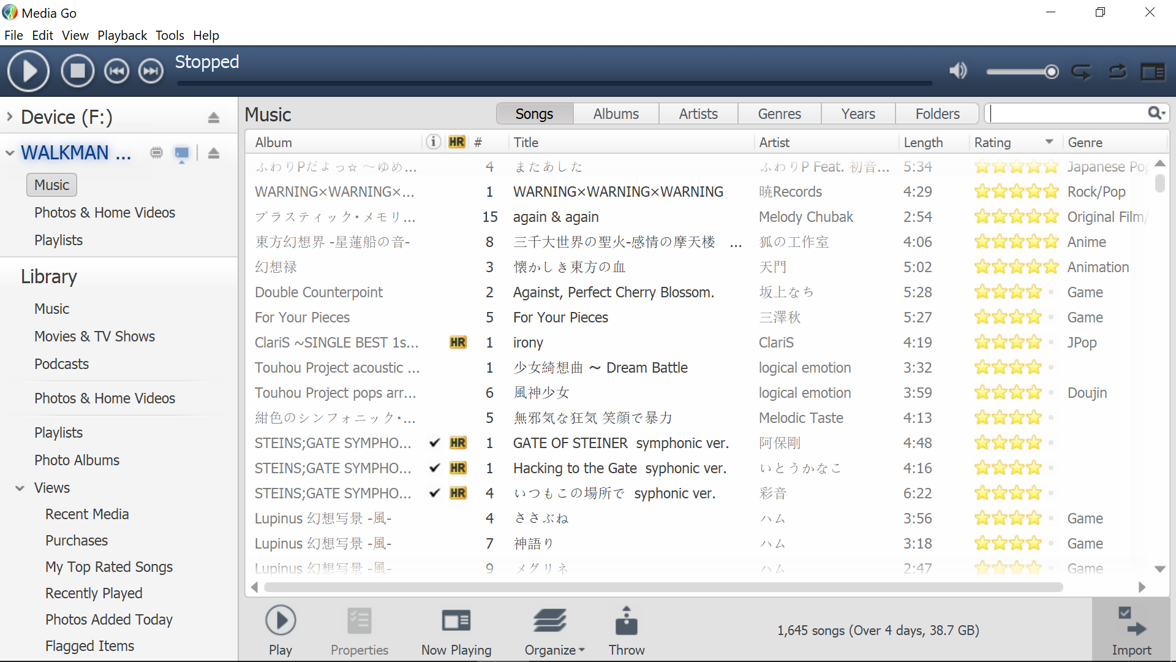Eject the Device (F:) drive
Viewport: 1176px width, 662px height.
(x=213, y=117)
